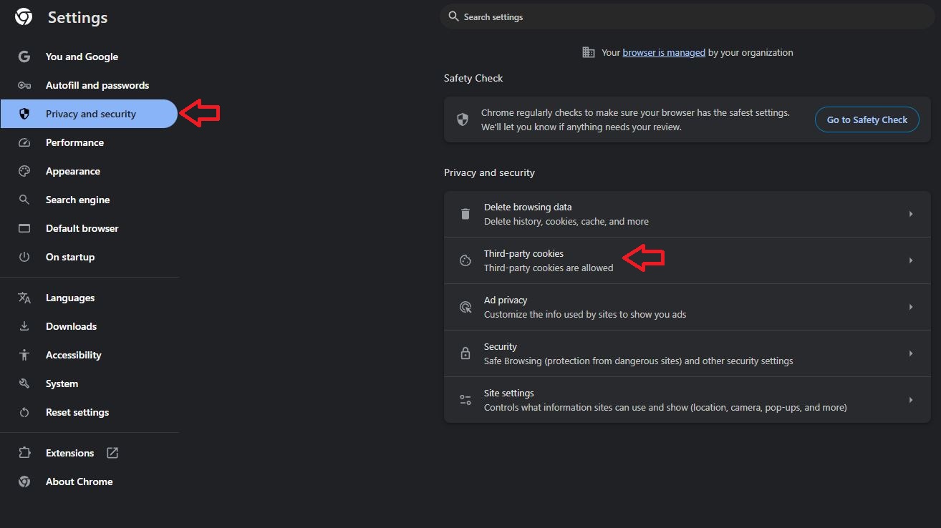941x528 pixels.
Task: Select Search engine in the sidebar
Action: (x=77, y=200)
